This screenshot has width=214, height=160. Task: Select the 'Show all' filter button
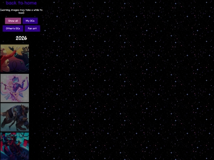pos(13,21)
